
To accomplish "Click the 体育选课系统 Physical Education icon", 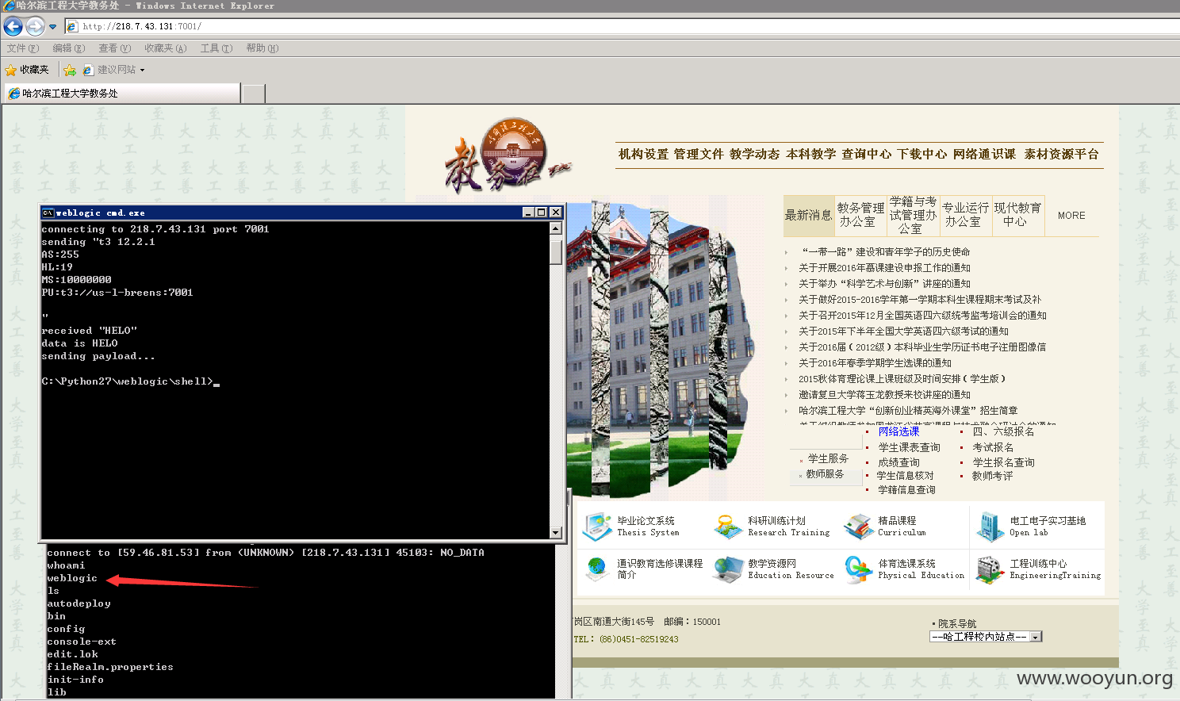I will (x=859, y=569).
